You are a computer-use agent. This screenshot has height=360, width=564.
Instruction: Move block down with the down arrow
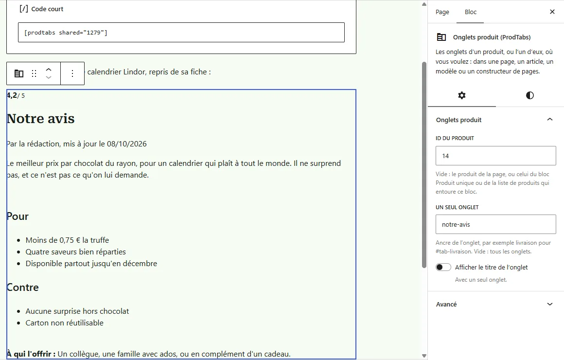coord(49,77)
